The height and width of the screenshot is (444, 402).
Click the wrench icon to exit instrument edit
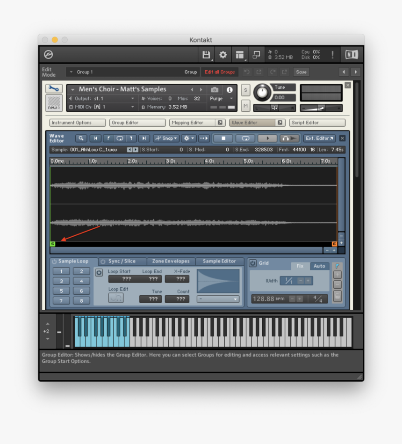pos(54,89)
